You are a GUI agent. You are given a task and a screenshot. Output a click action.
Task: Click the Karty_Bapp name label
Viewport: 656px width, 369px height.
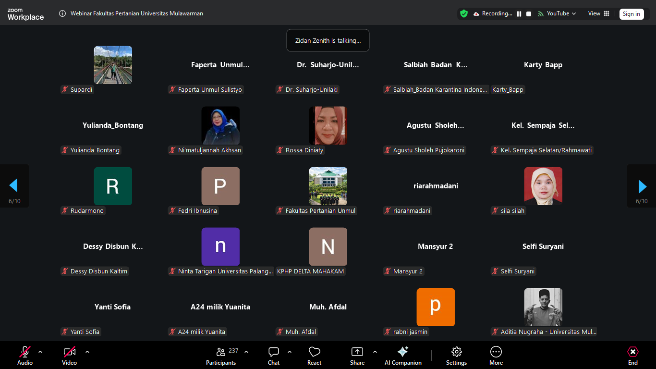508,89
